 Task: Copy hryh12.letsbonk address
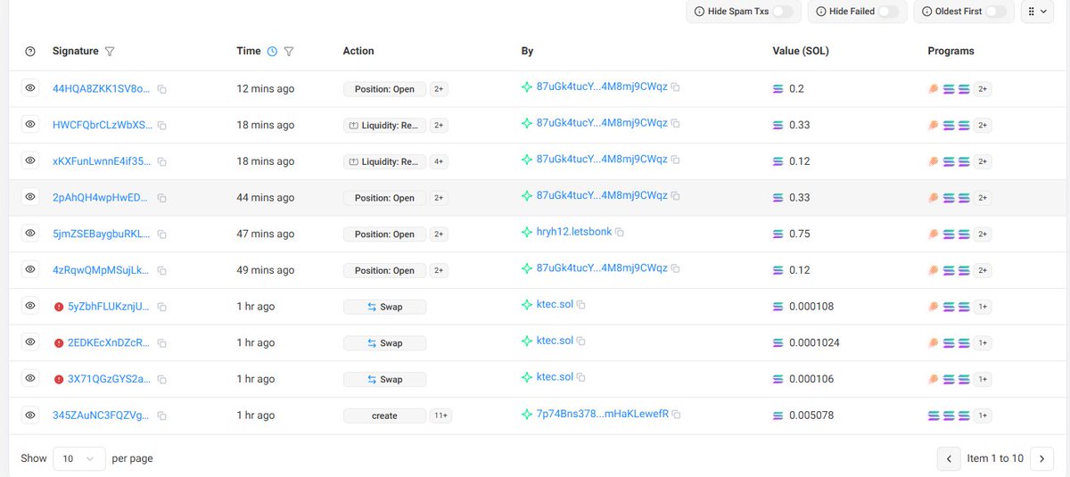tap(620, 232)
